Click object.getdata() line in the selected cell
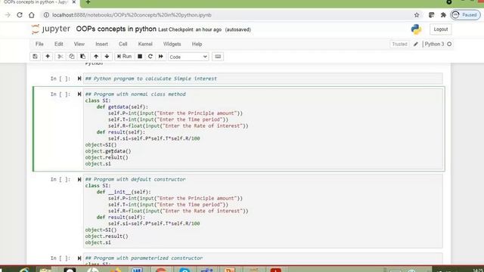 click(108, 151)
